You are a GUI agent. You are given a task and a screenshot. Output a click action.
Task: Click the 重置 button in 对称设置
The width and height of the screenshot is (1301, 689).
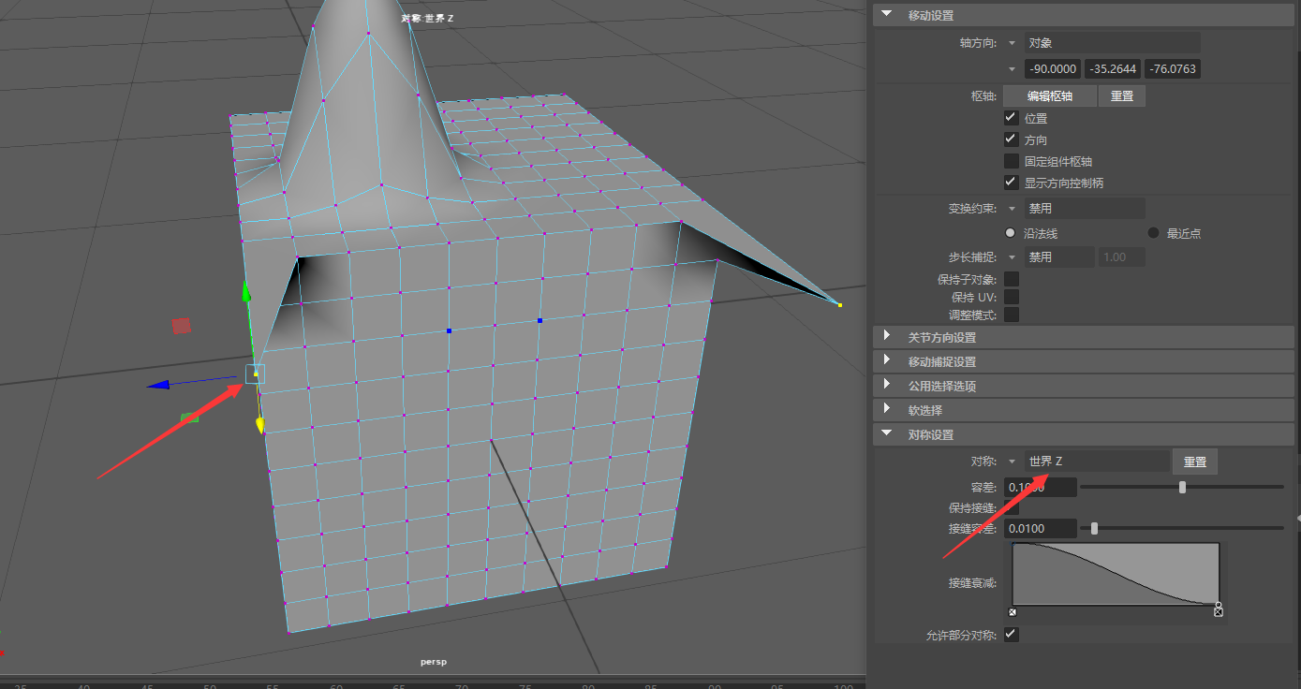coord(1194,461)
